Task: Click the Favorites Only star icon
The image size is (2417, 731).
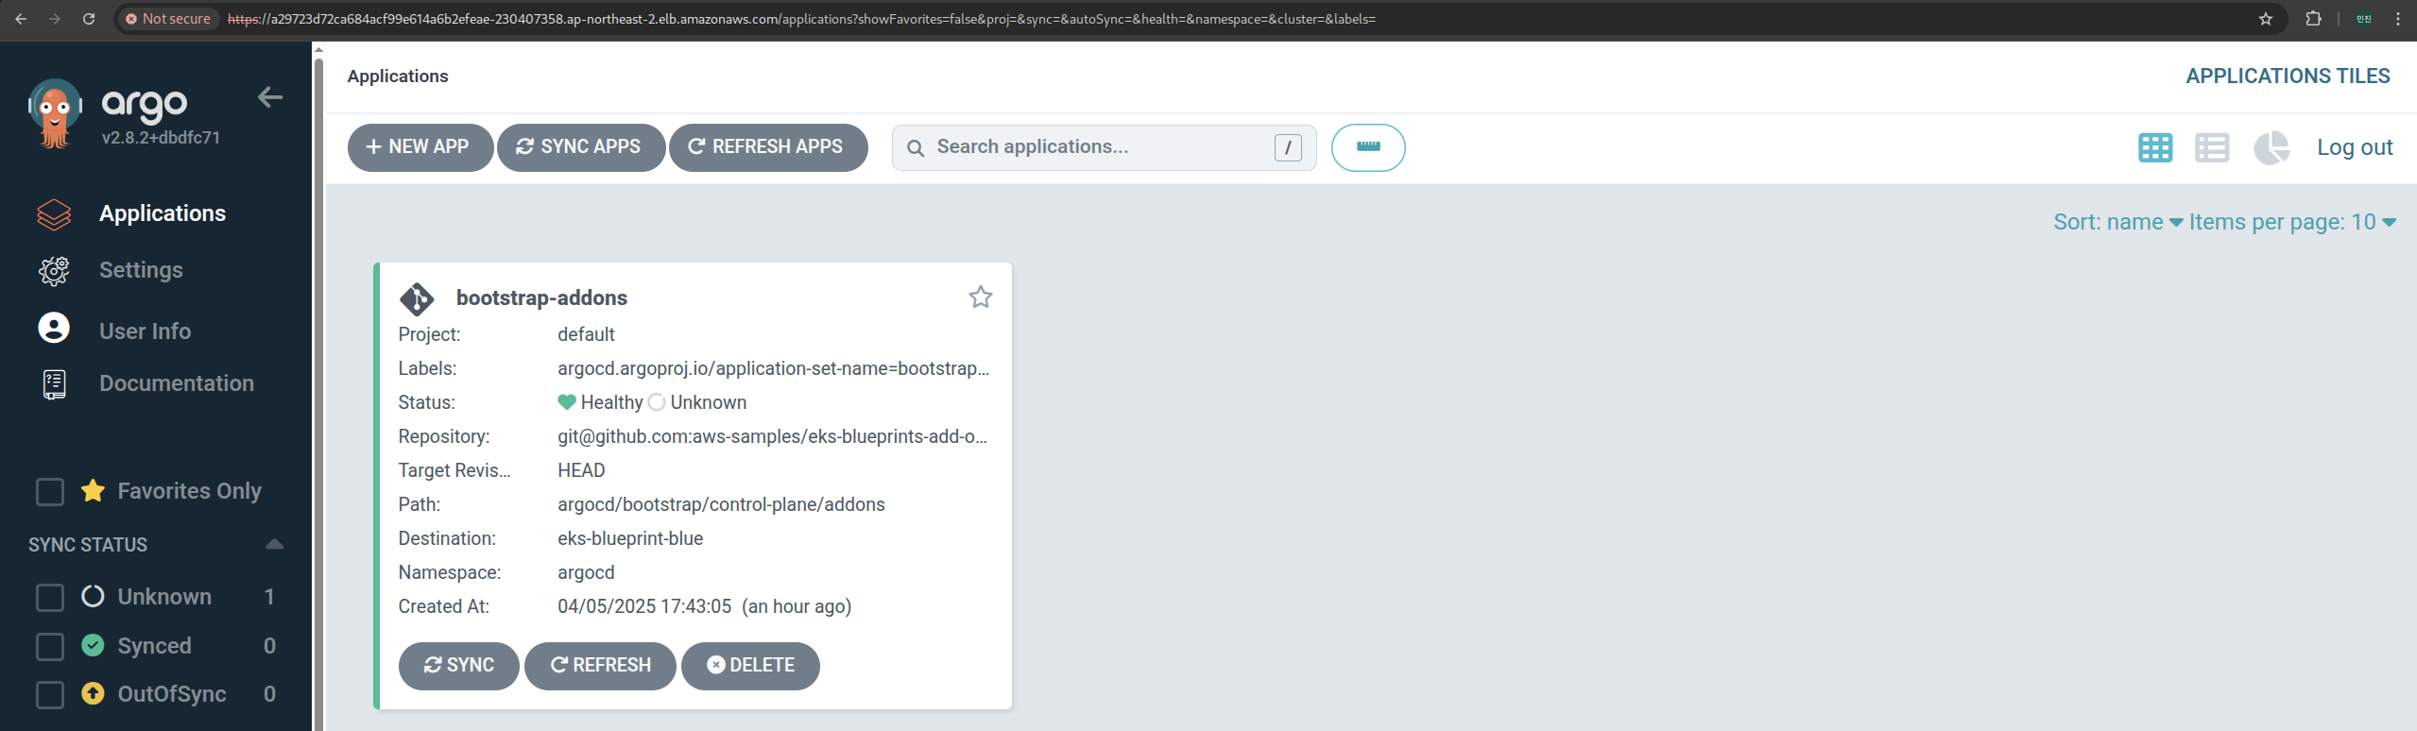Action: 93,491
